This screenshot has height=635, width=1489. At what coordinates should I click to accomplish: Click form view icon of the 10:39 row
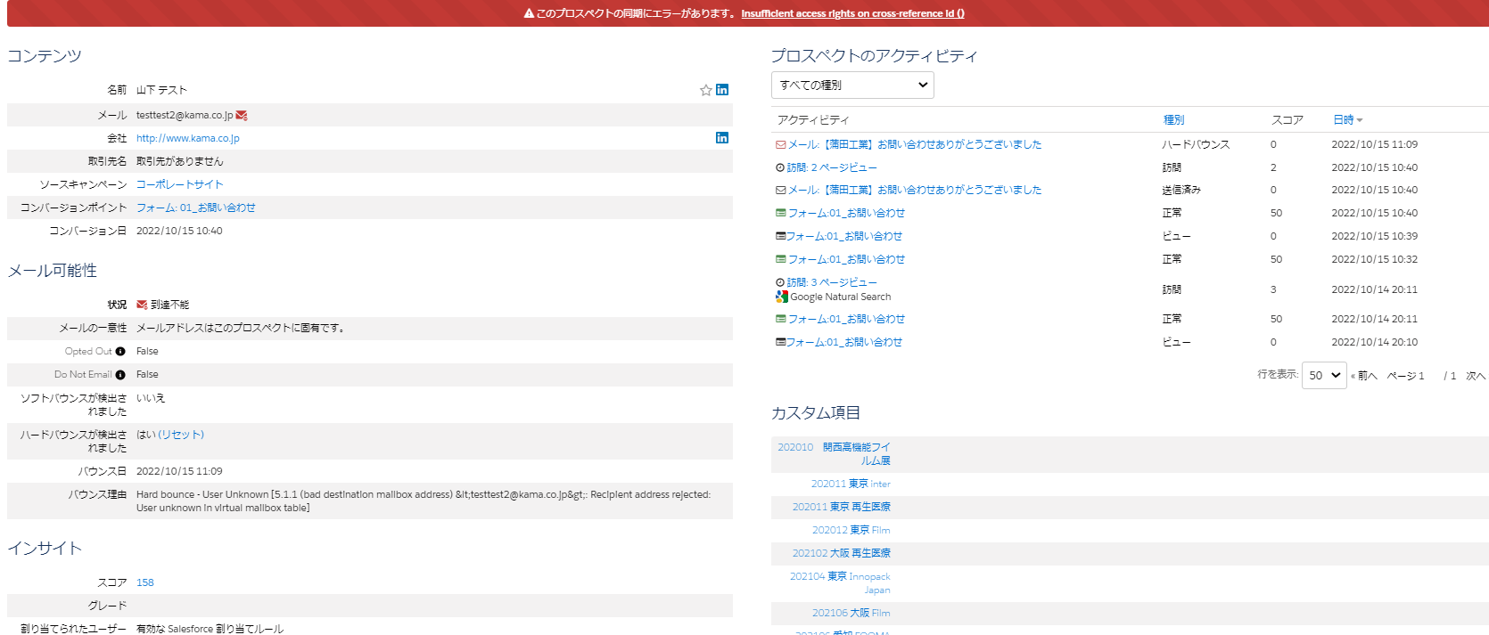click(x=781, y=236)
